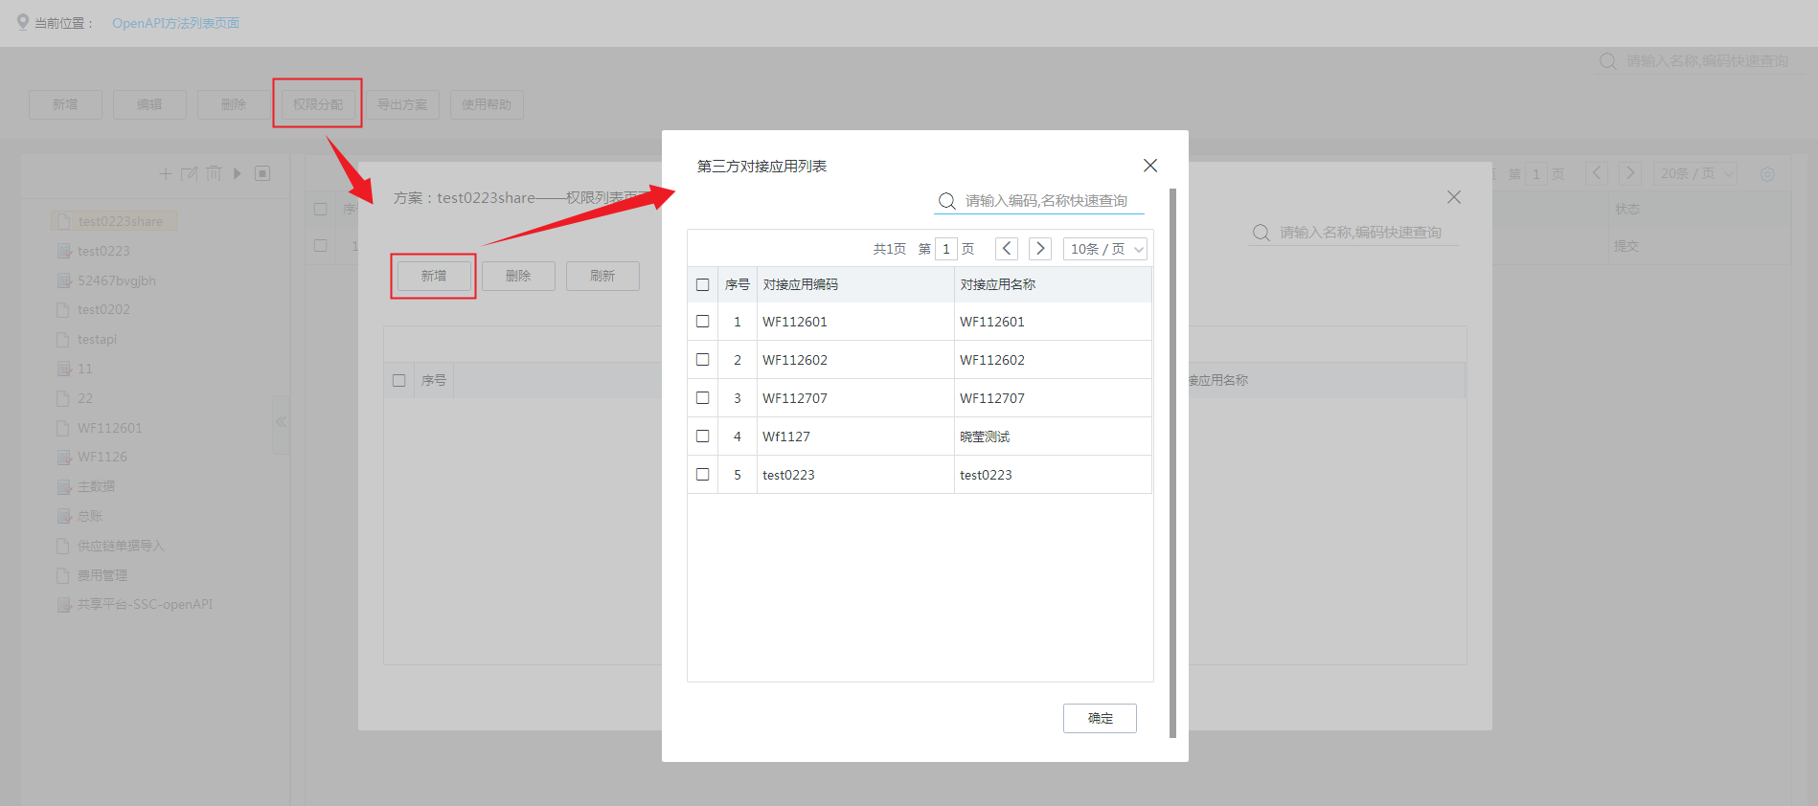Viewport: 1818px width, 806px height.
Task: Go to the previous page in the dialog
Action: (1006, 249)
